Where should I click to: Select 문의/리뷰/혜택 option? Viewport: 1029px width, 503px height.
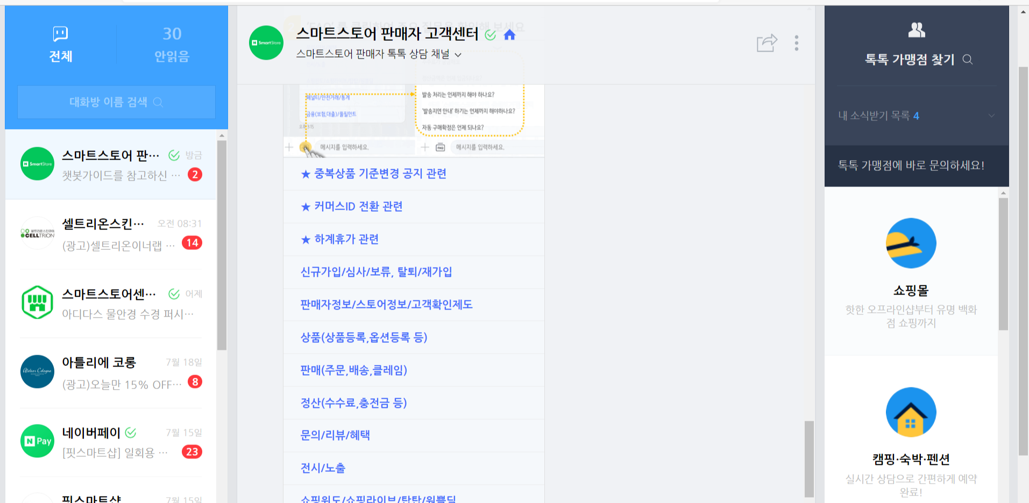[x=335, y=435]
